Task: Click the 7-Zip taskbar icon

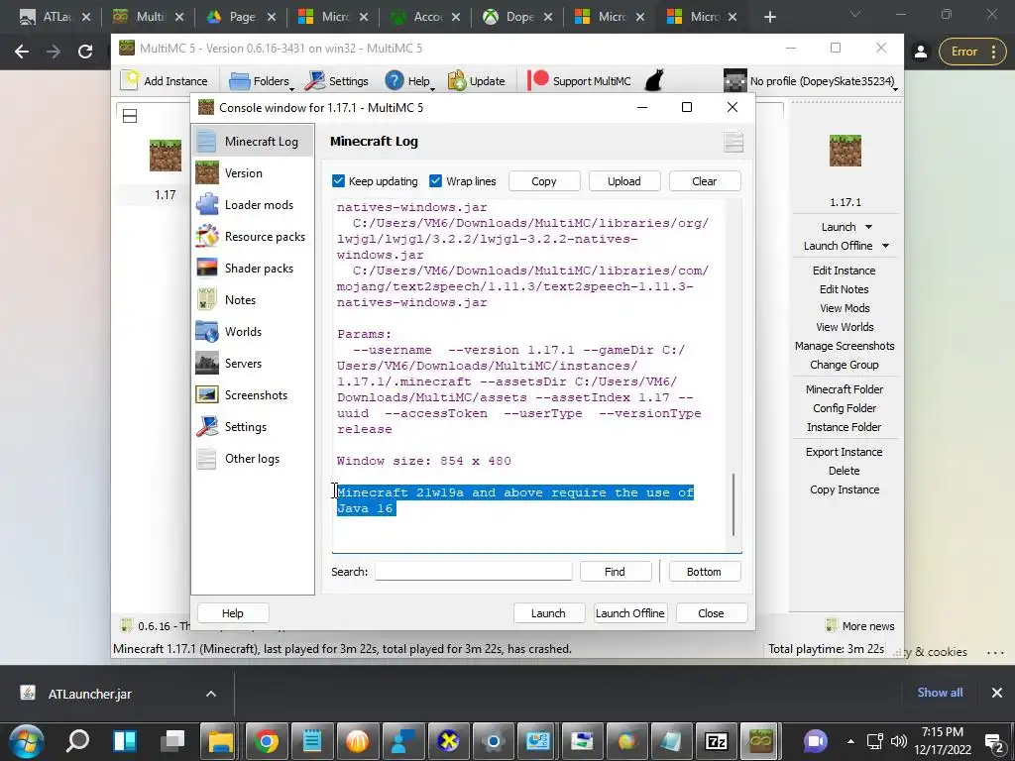Action: pos(716,741)
